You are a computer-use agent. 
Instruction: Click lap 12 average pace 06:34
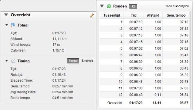tap(184, 95)
